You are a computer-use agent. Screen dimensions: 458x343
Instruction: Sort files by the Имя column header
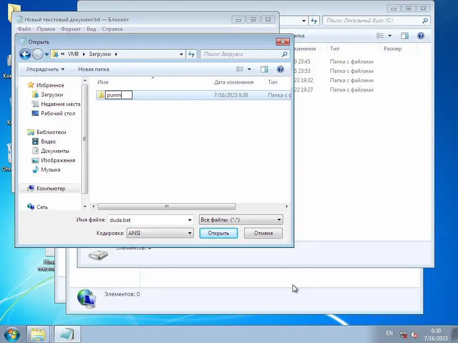[x=103, y=82]
